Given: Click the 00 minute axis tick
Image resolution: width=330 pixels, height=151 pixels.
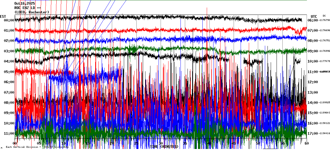Looking at the screenshot, I should 15,143.
